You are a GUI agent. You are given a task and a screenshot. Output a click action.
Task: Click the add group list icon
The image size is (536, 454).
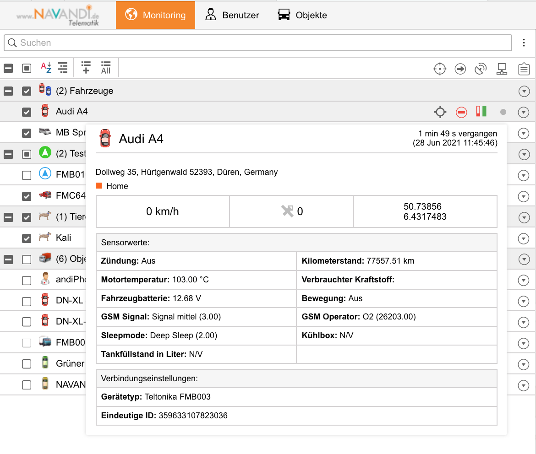pyautogui.click(x=86, y=68)
